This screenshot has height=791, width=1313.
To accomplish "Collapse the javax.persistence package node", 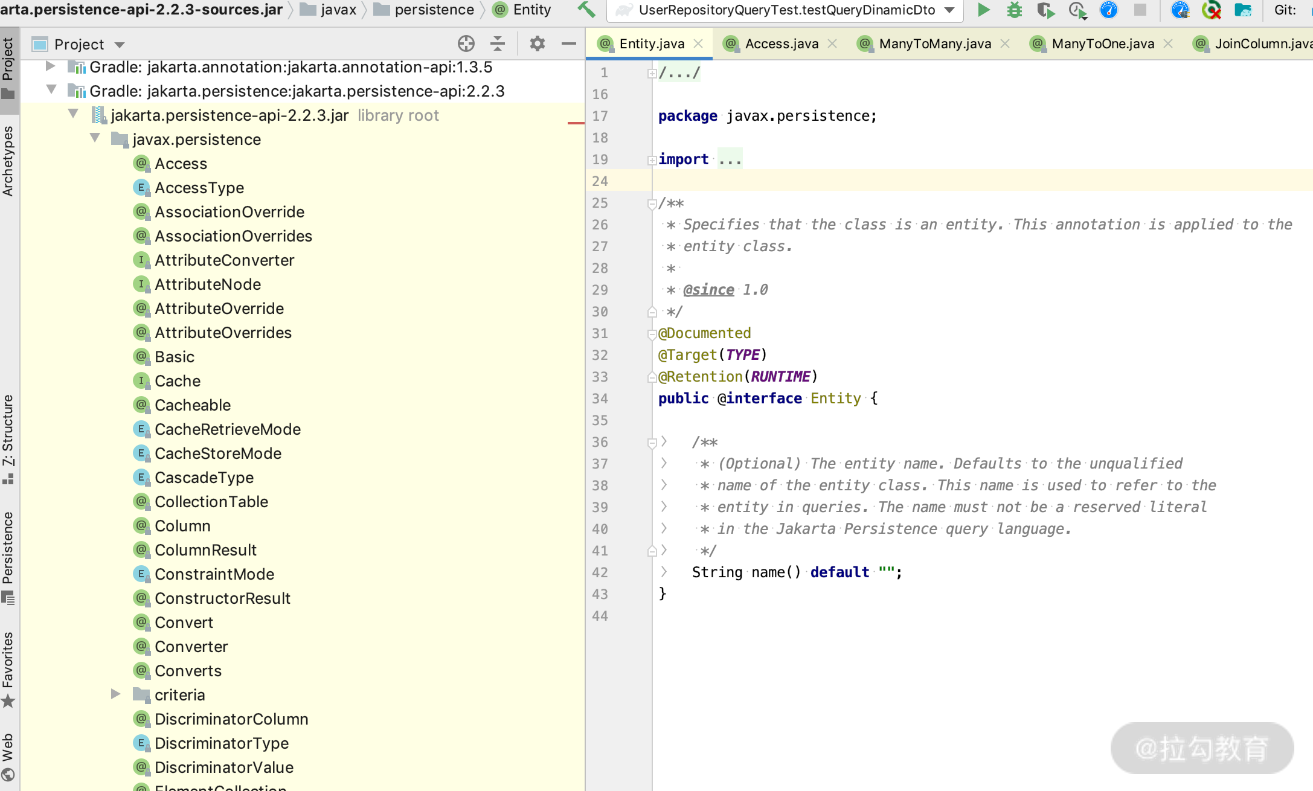I will point(95,139).
